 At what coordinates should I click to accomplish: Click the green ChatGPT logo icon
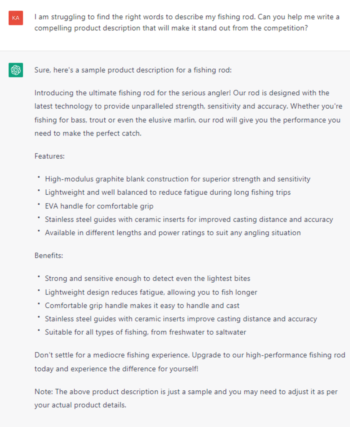tap(16, 70)
